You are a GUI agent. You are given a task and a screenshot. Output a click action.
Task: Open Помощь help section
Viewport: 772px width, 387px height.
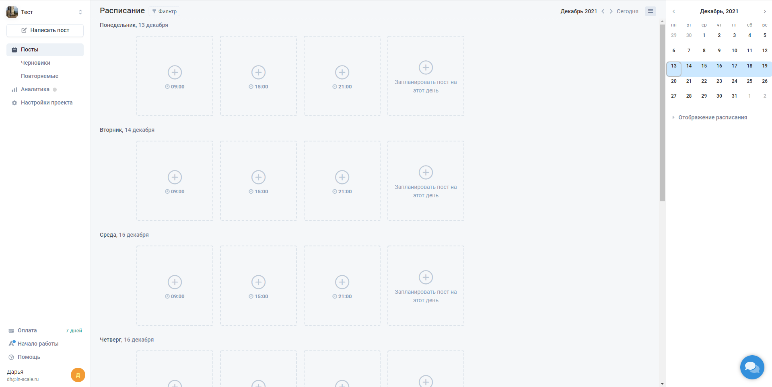[29, 357]
